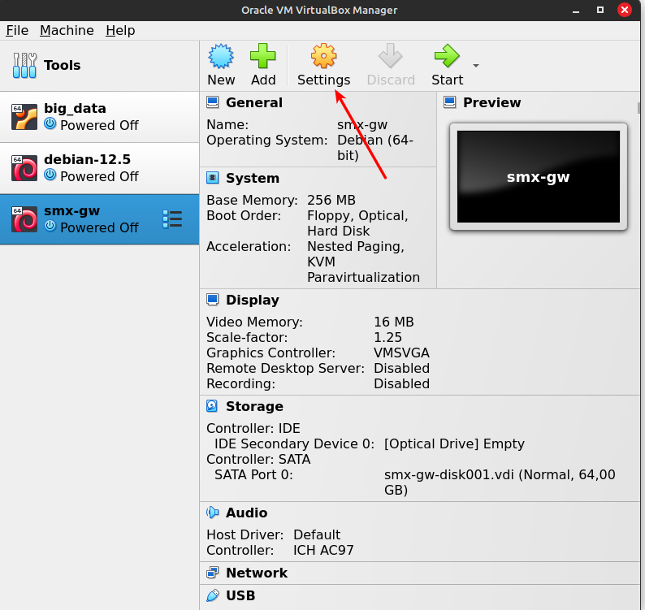This screenshot has width=645, height=610.
Task: Click the smx-gw preview thumbnail
Action: 538,176
